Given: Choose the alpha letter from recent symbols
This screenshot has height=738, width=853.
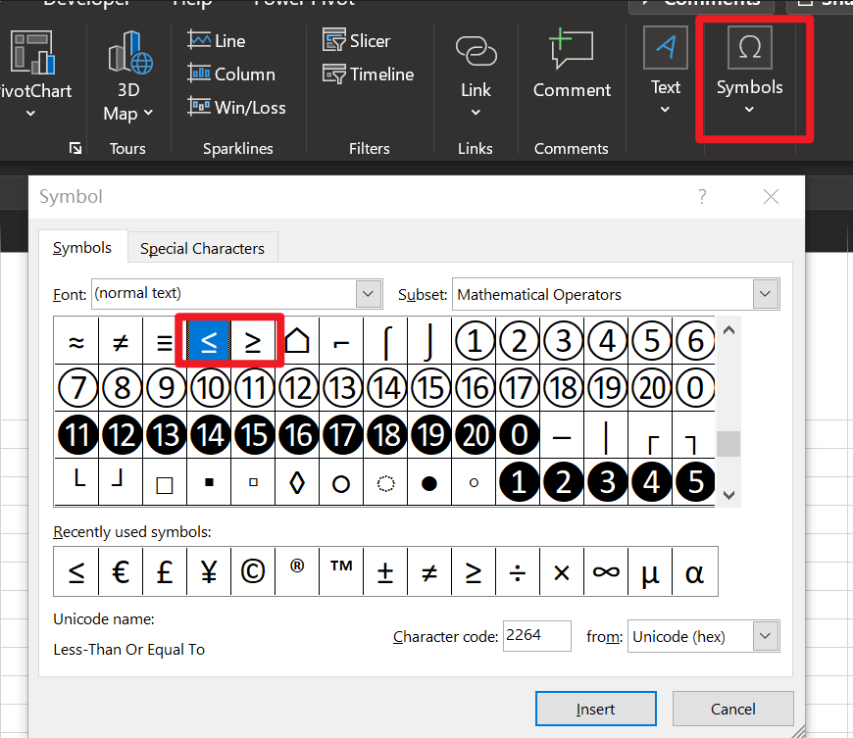Looking at the screenshot, I should pos(695,571).
